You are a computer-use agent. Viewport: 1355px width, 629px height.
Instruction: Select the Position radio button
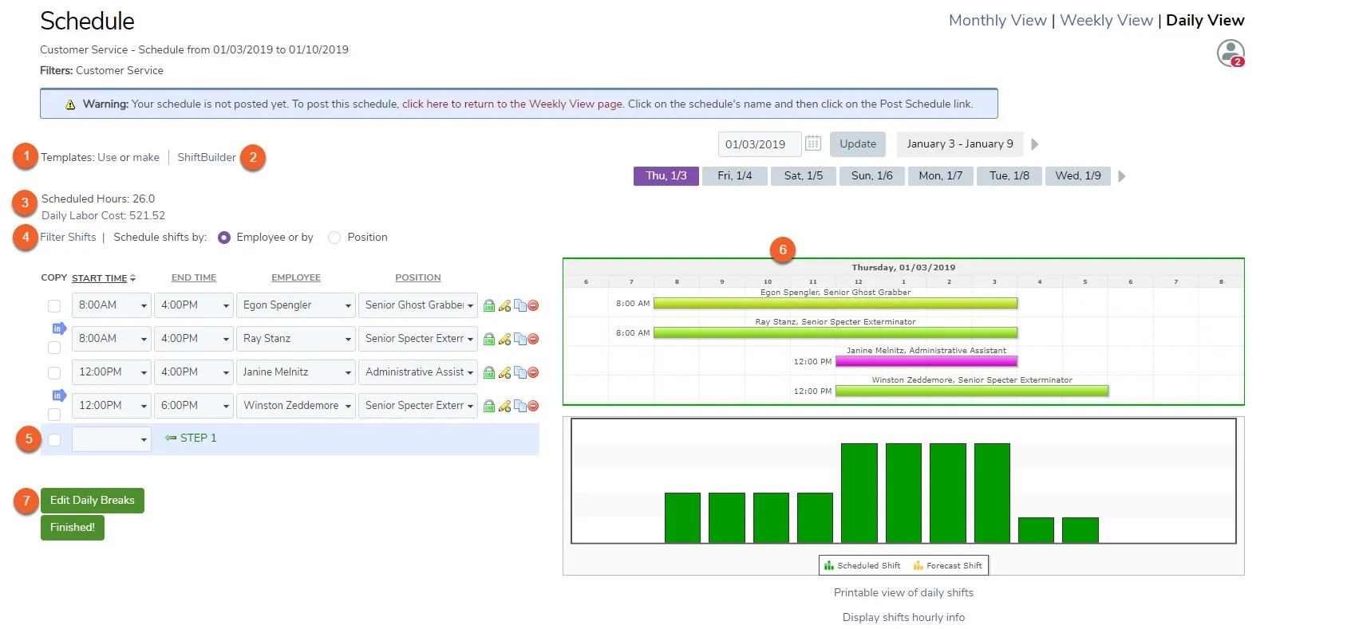coord(334,238)
